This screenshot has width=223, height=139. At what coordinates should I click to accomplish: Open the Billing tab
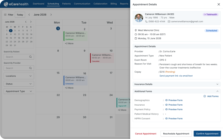(114, 4)
